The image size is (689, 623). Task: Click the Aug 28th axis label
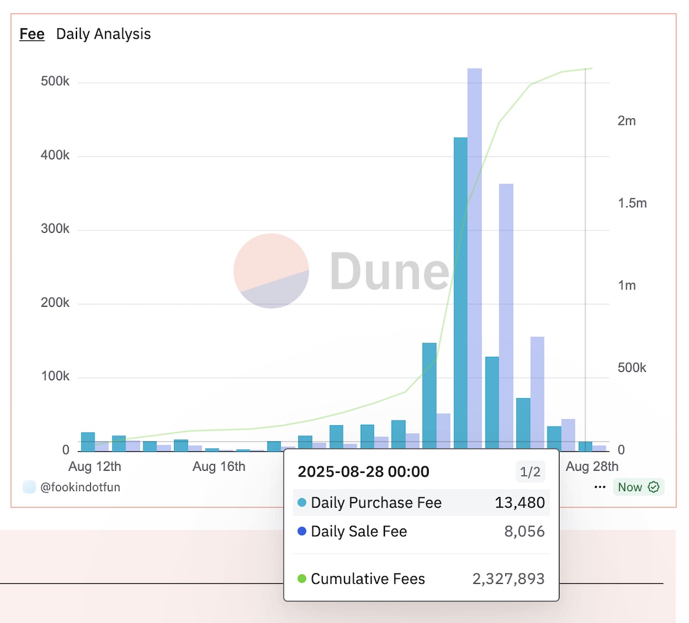coord(593,466)
